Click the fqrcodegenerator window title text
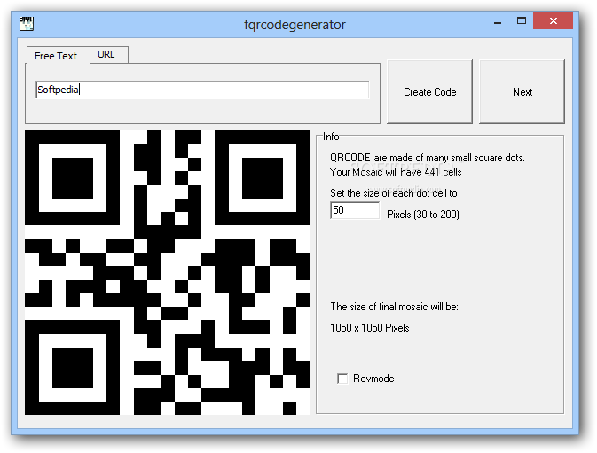Viewport: 597px width, 453px height. pyautogui.click(x=295, y=25)
